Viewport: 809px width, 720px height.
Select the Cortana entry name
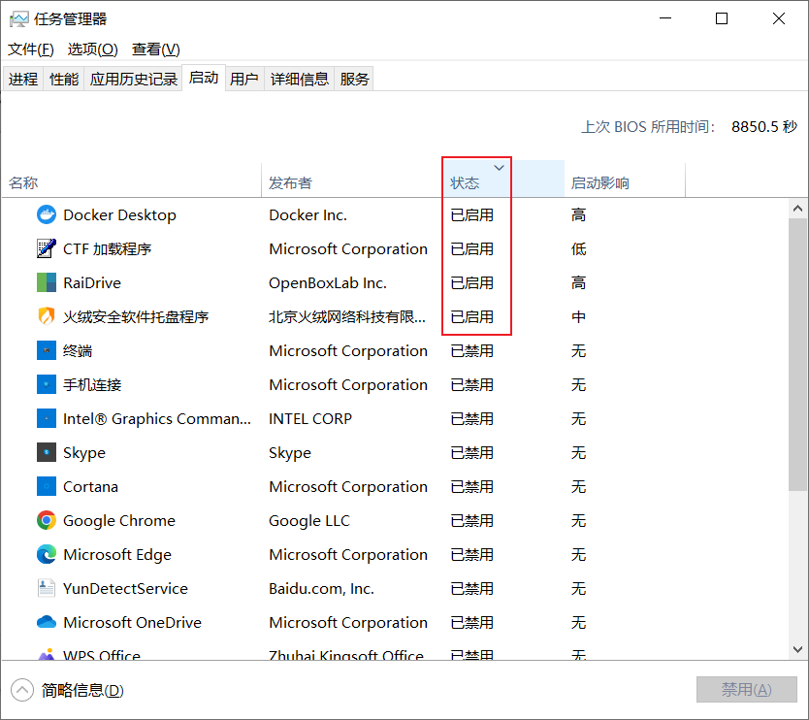[x=90, y=487]
